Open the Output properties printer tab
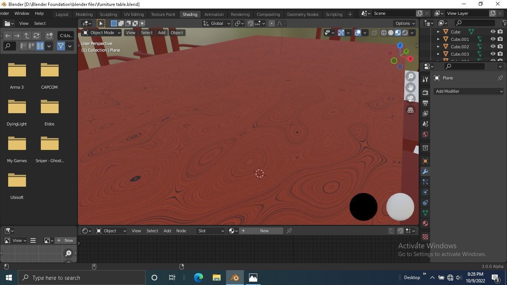The width and height of the screenshot is (507, 285). click(x=425, y=103)
